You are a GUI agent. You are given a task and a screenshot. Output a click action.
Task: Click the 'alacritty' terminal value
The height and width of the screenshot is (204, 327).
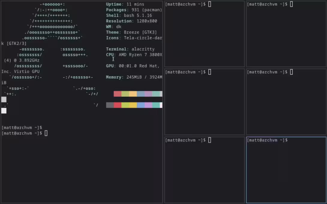pos(143,49)
